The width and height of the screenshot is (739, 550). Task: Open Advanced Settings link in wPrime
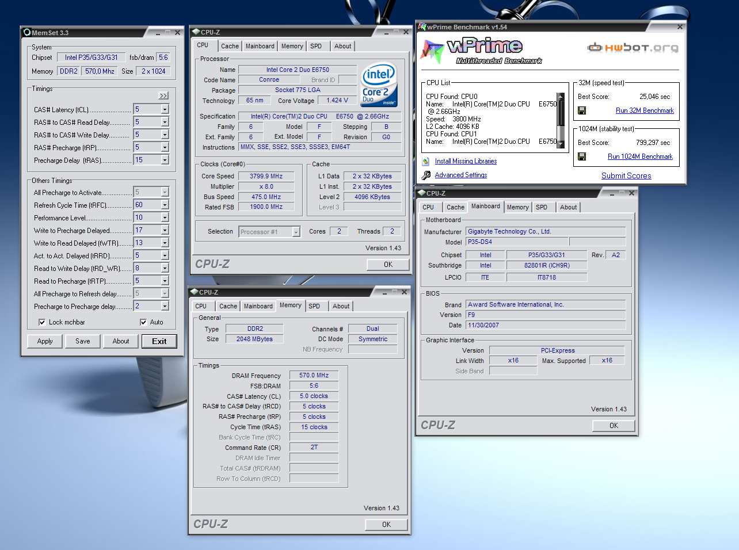[461, 175]
